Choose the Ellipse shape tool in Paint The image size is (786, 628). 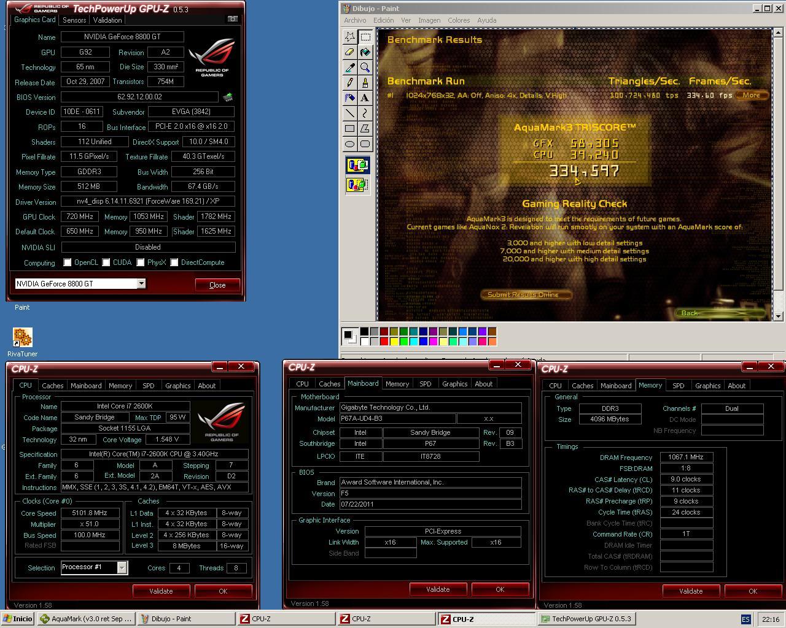pos(349,144)
